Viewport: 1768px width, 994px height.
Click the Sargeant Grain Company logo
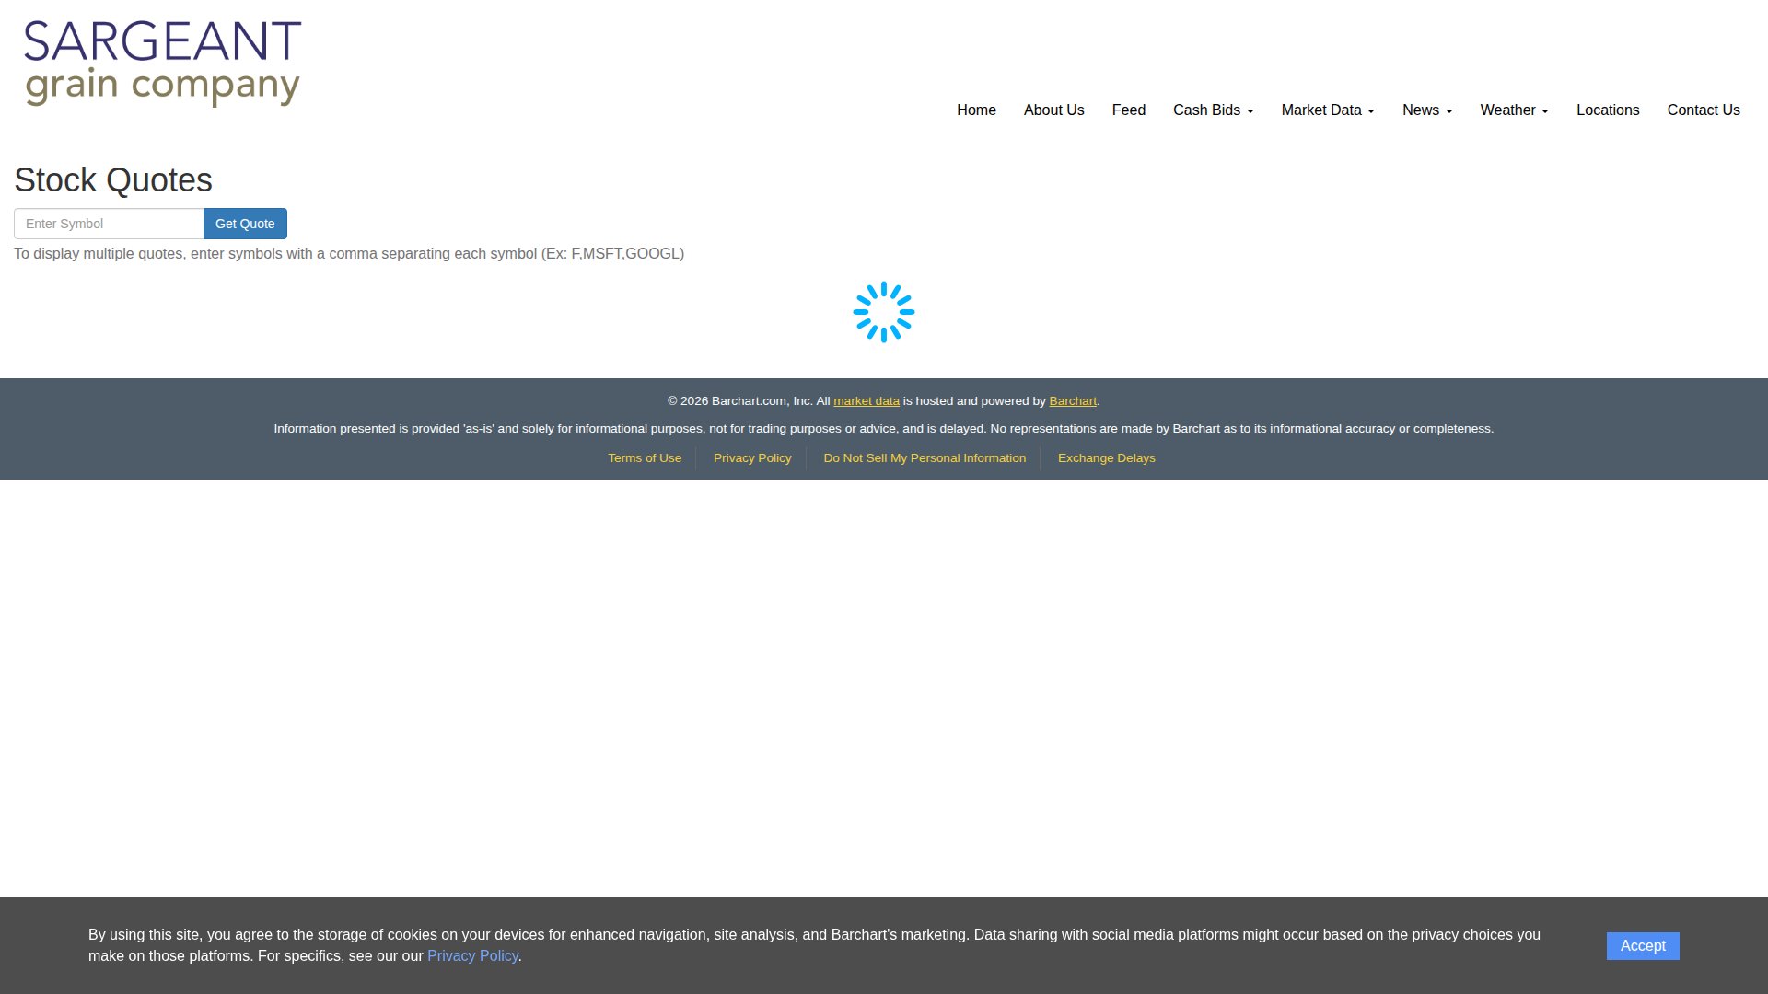(x=163, y=63)
